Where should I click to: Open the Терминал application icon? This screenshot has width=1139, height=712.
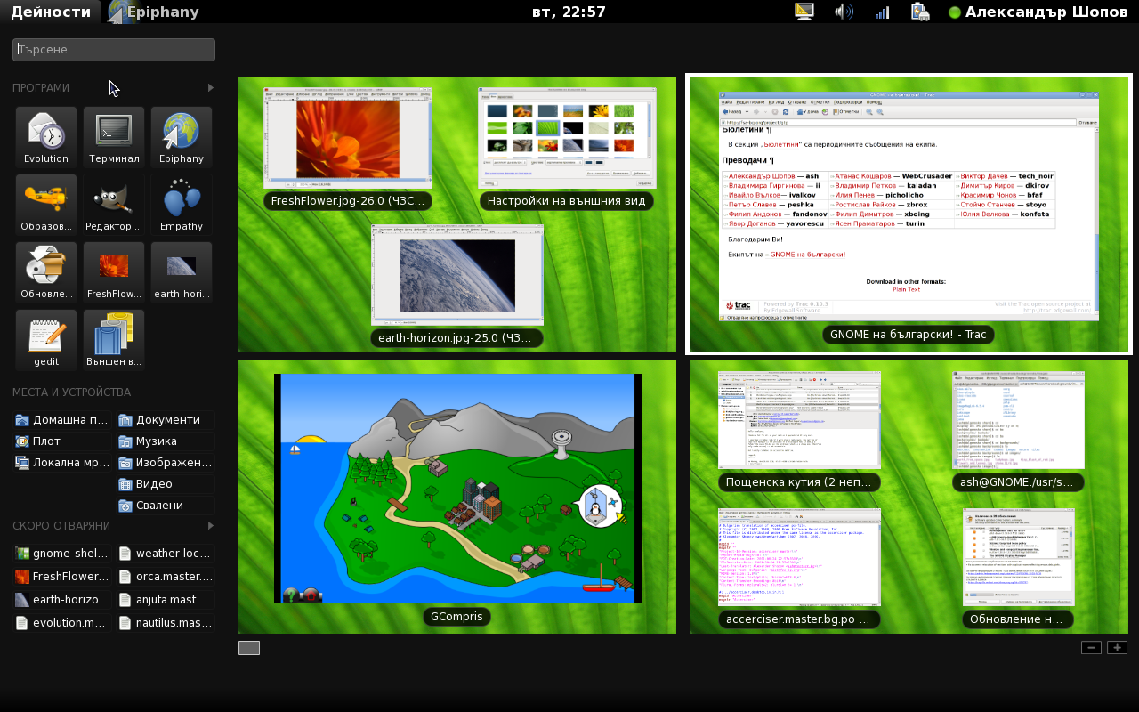click(x=114, y=137)
